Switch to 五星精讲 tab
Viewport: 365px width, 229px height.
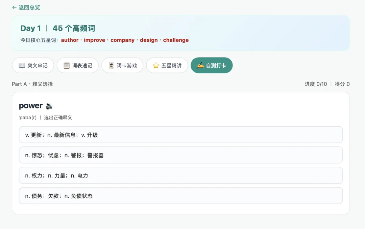(x=167, y=65)
